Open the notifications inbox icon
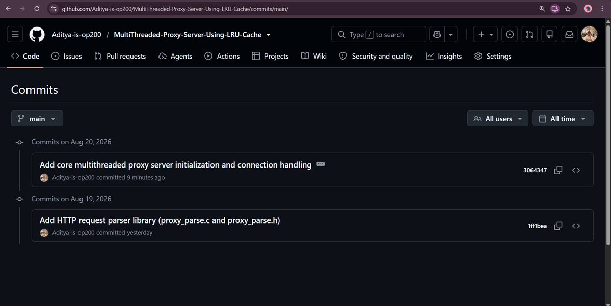611x306 pixels. click(569, 34)
